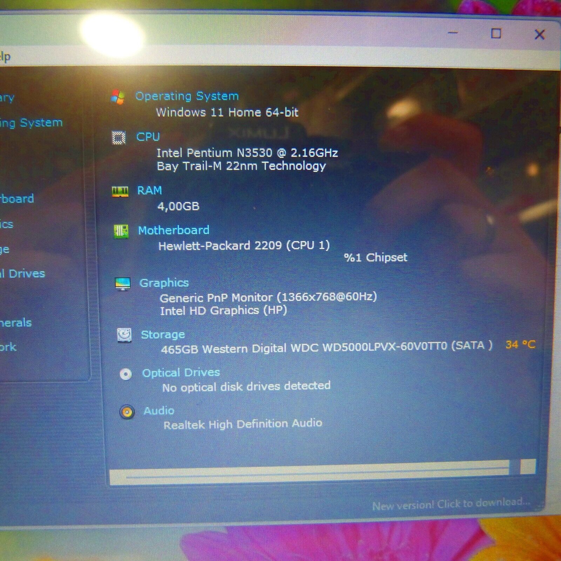Maximize the Speccy window
Screen dimensions: 561x561
(x=496, y=34)
